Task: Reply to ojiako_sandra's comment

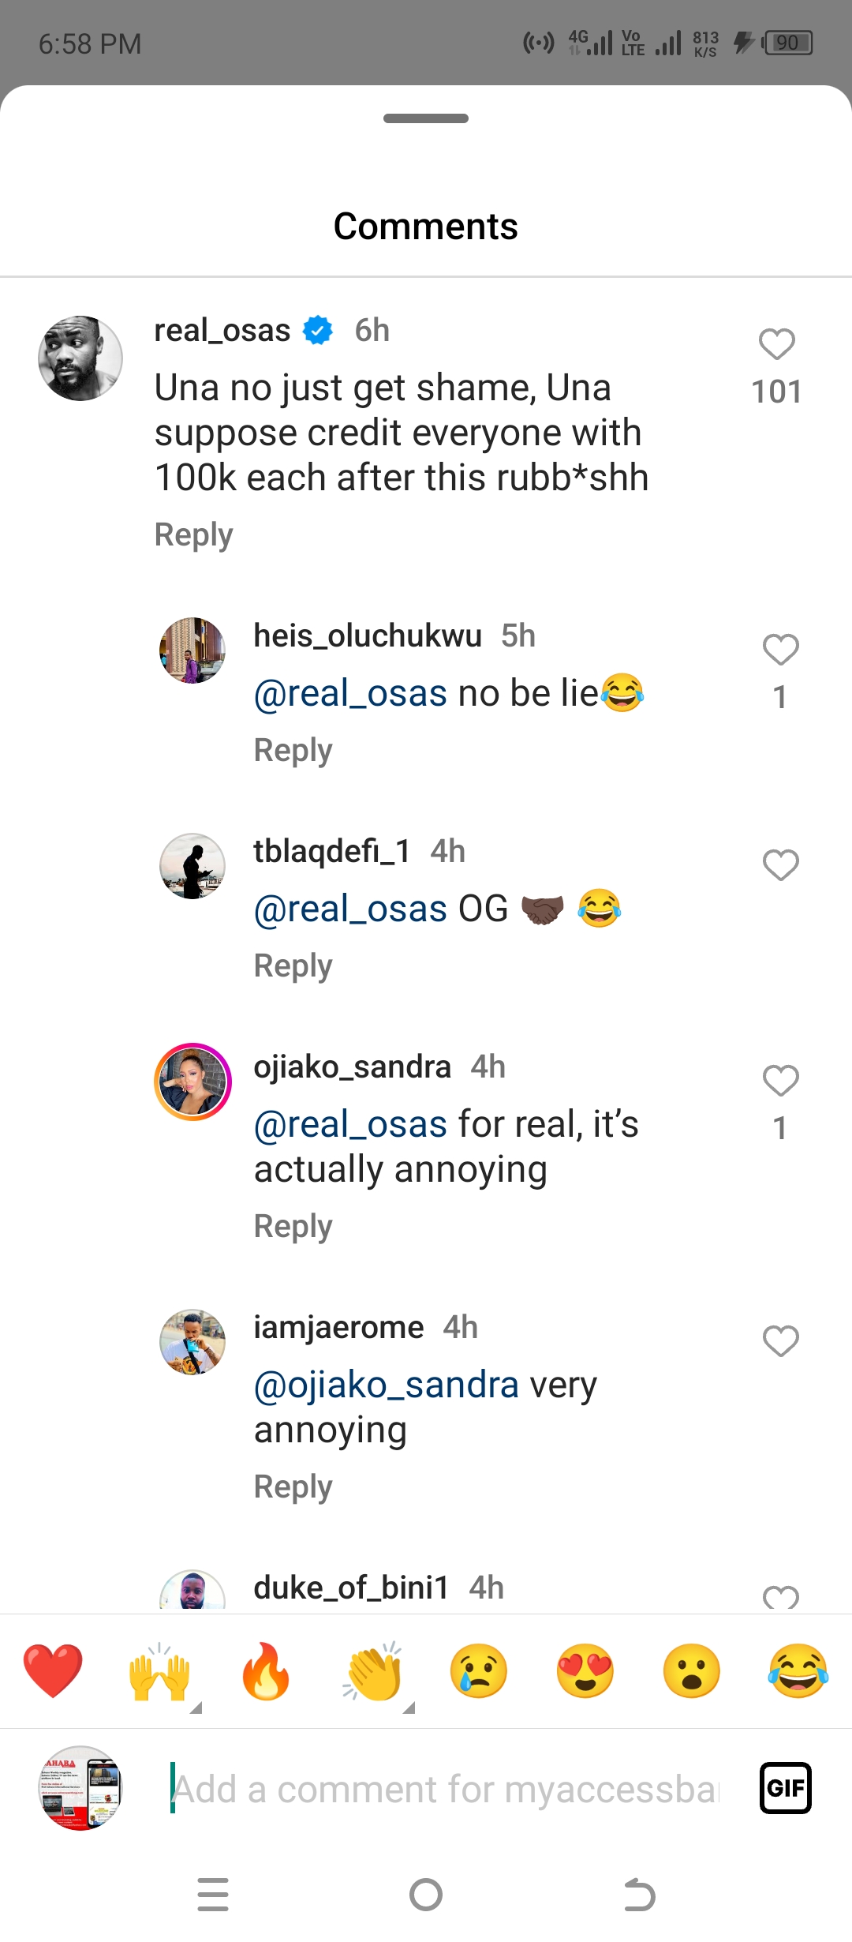Action: pyautogui.click(x=293, y=1226)
